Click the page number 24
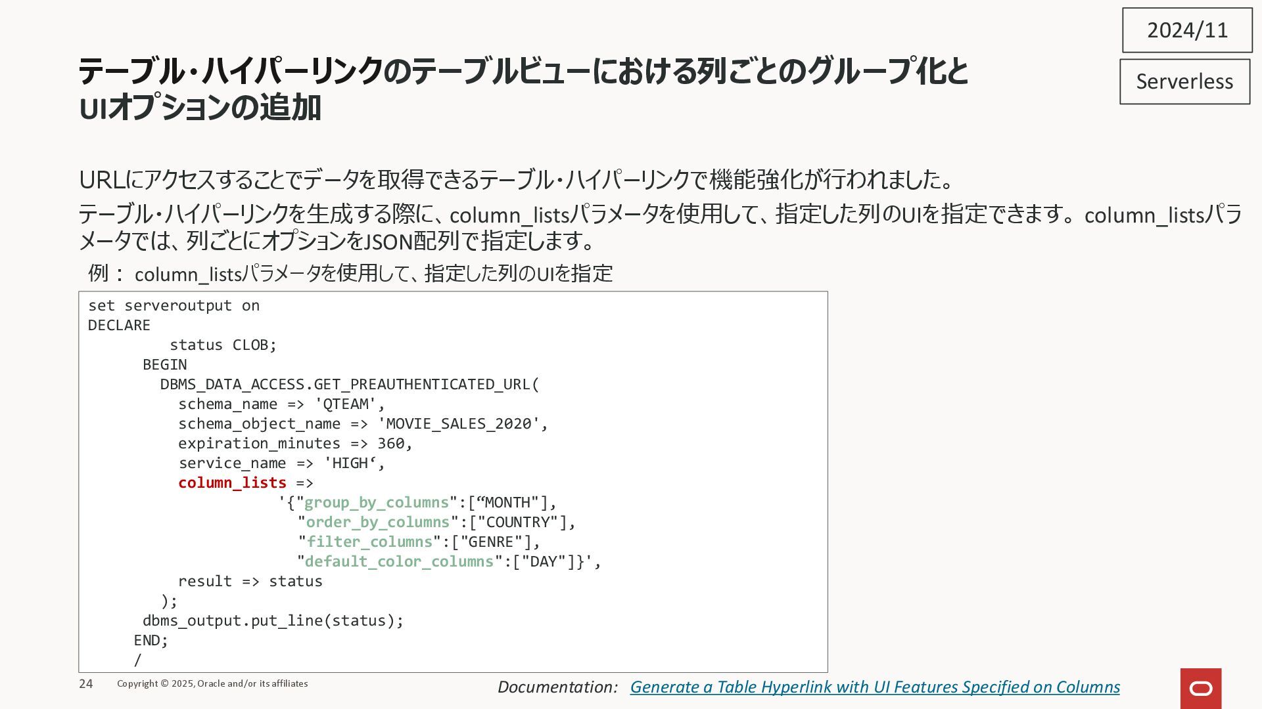The width and height of the screenshot is (1262, 709). 86,683
